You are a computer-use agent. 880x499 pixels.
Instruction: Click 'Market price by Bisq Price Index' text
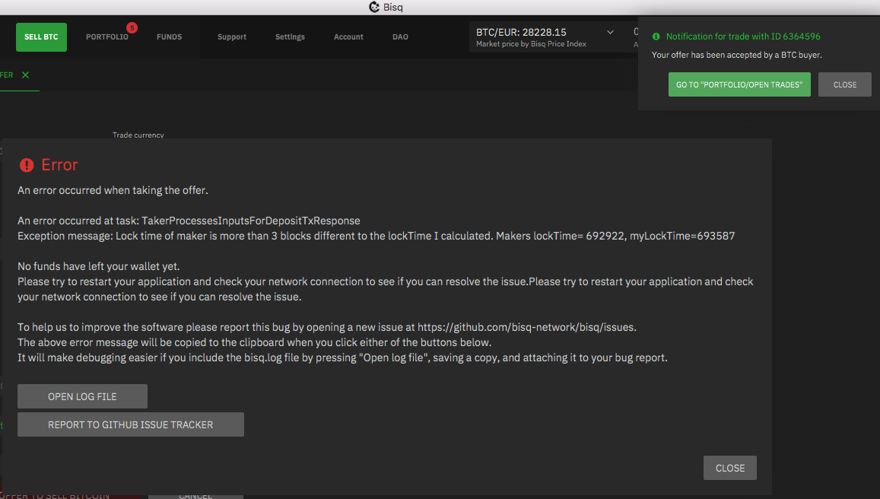(x=531, y=44)
